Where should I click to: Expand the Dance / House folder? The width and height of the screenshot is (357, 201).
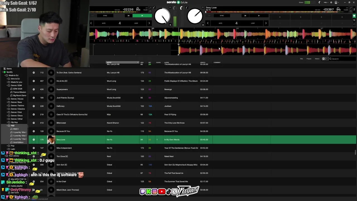point(7,99)
